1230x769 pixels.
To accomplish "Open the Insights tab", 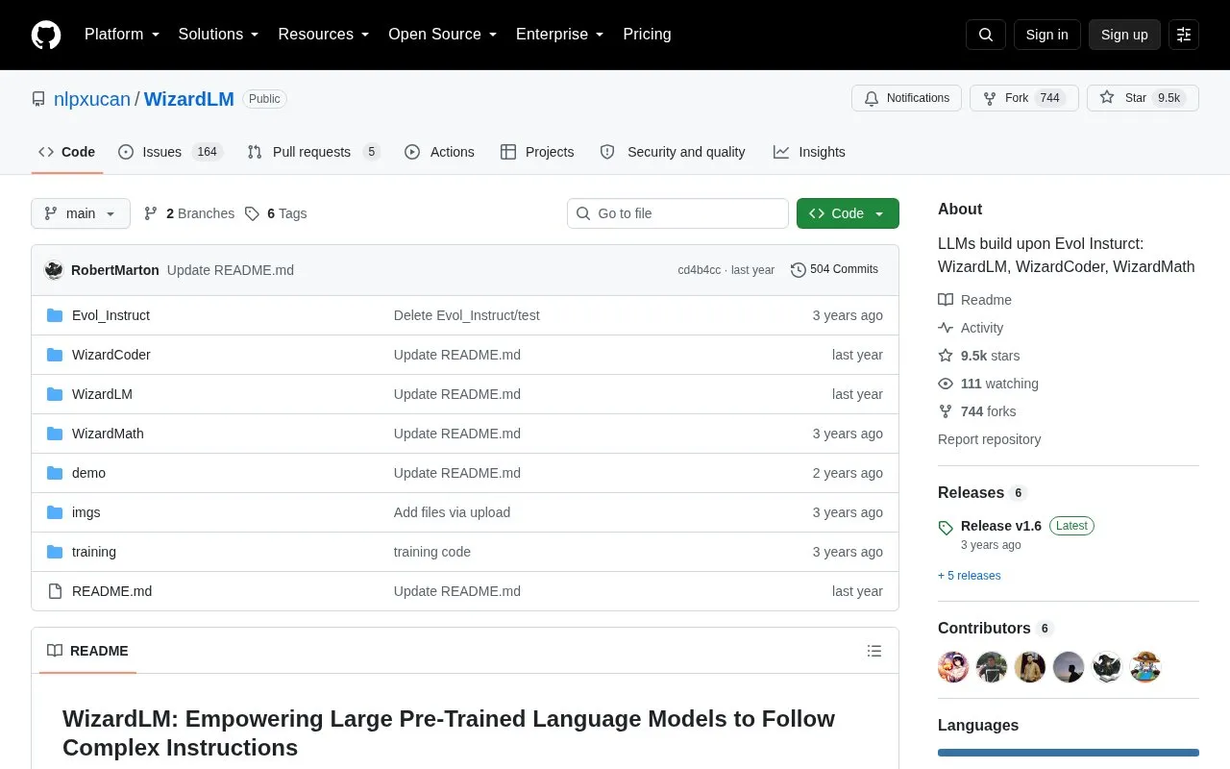I will [809, 152].
